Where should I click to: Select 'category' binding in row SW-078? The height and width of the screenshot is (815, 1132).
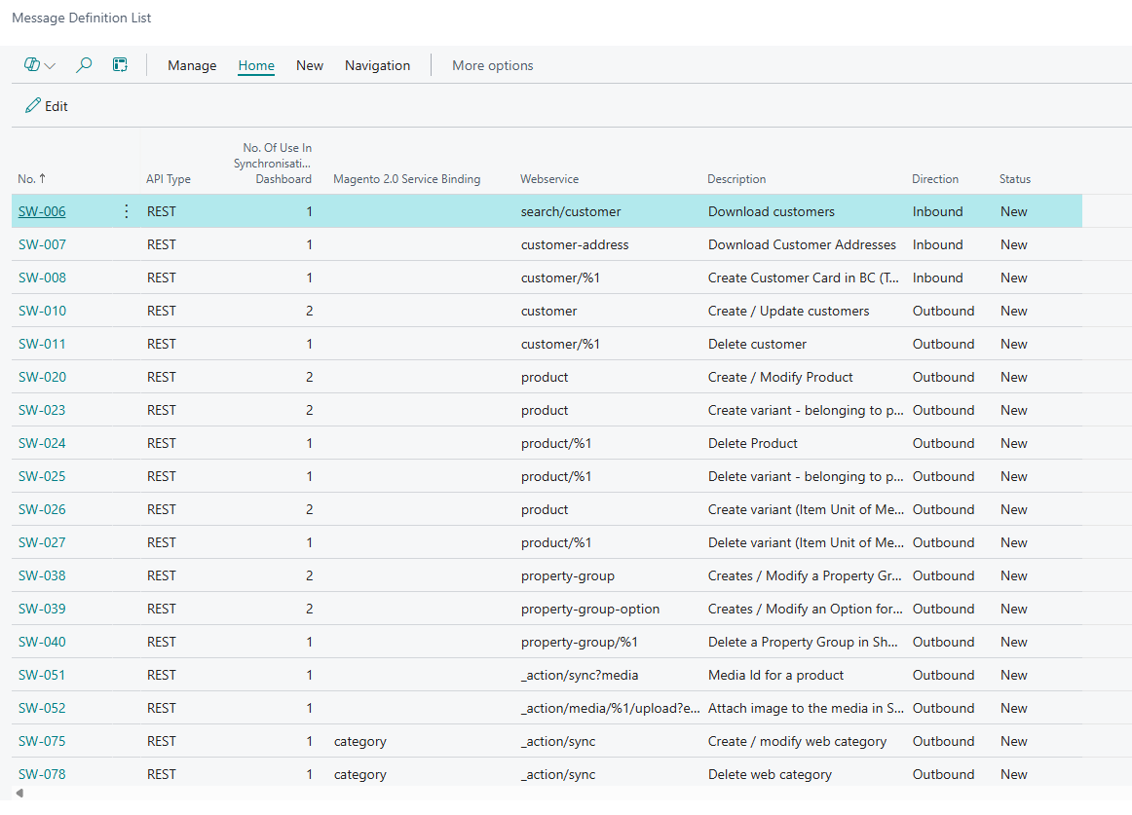pyautogui.click(x=360, y=774)
